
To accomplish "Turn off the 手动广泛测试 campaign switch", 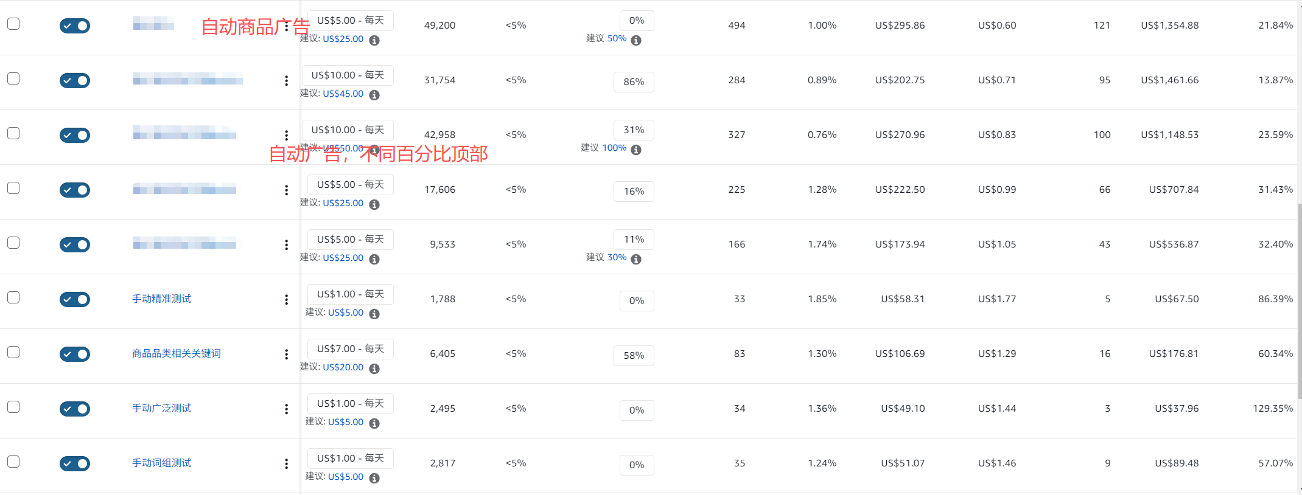I will (x=75, y=409).
